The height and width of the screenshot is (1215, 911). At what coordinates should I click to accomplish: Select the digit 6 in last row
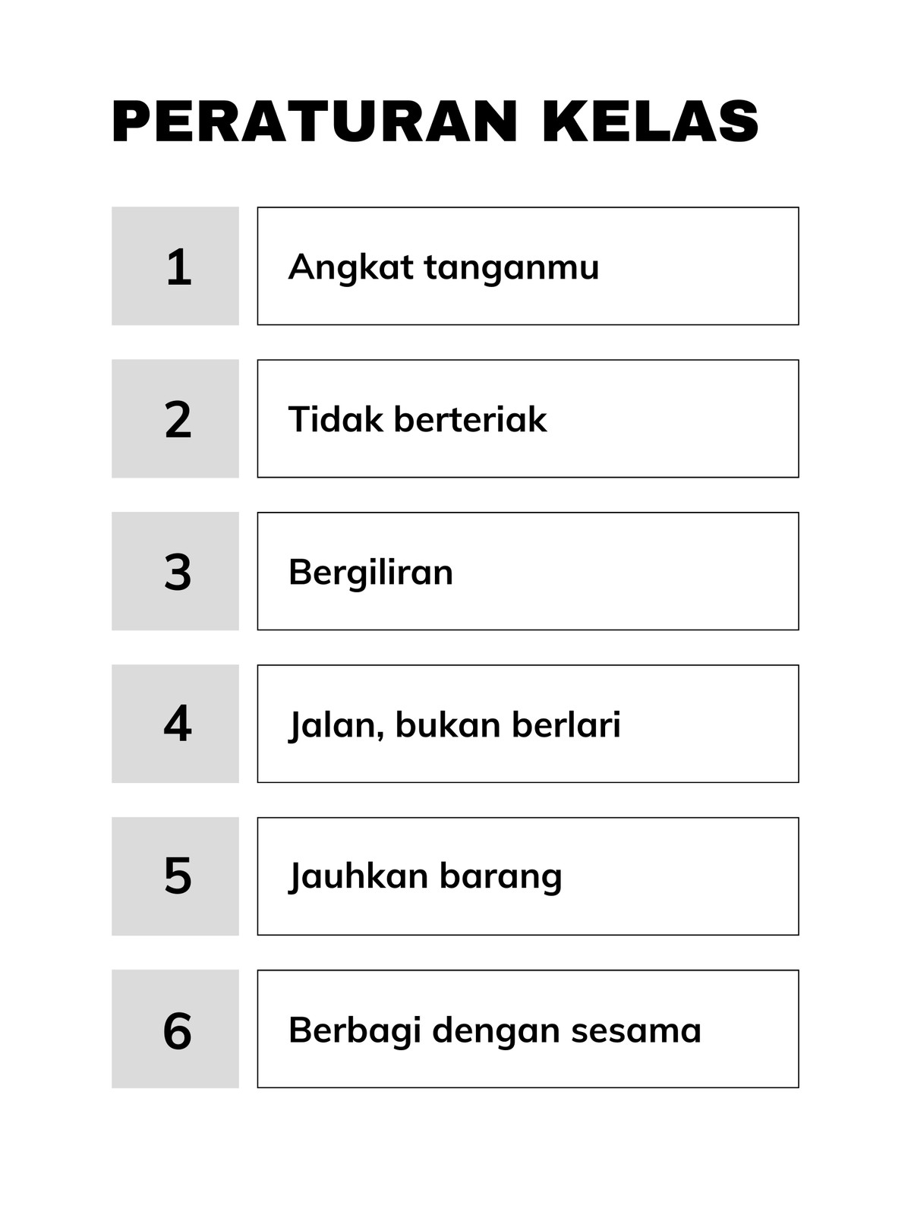pos(178,1031)
